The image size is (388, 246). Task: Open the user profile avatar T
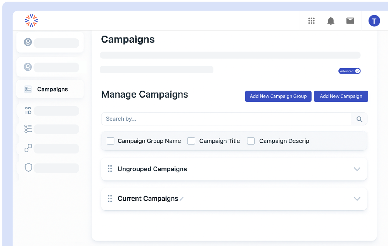(x=374, y=21)
